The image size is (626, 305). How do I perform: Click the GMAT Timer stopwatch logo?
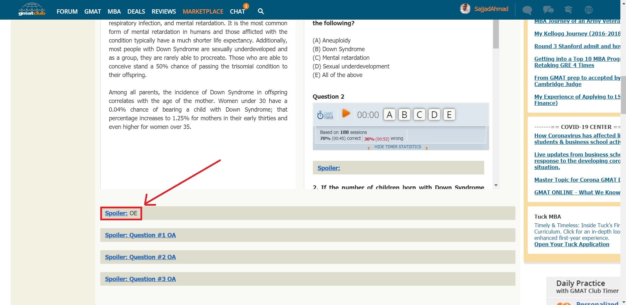[x=325, y=115]
